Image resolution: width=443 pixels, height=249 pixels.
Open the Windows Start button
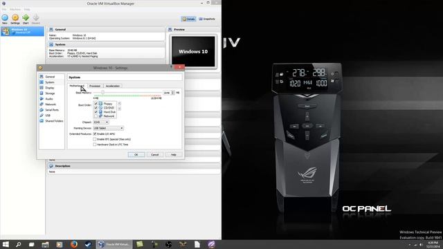[6, 244]
